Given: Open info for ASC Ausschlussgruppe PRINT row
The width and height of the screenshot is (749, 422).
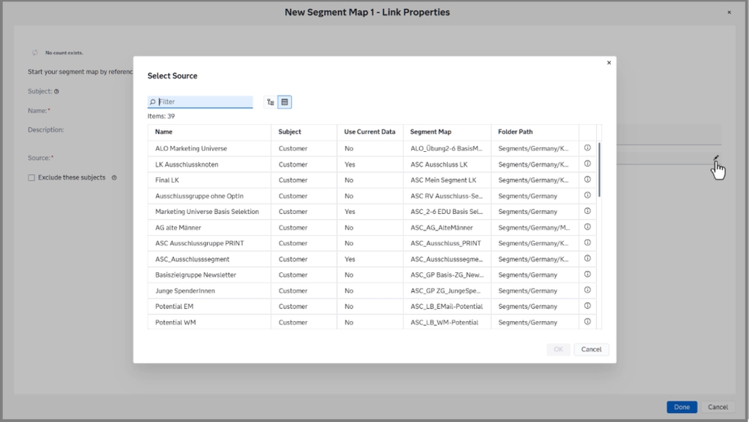Looking at the screenshot, I should tap(588, 242).
